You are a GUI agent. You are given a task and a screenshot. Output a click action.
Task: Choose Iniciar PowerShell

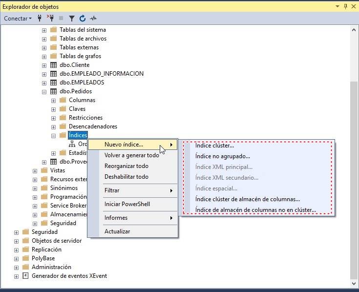[x=132, y=204]
